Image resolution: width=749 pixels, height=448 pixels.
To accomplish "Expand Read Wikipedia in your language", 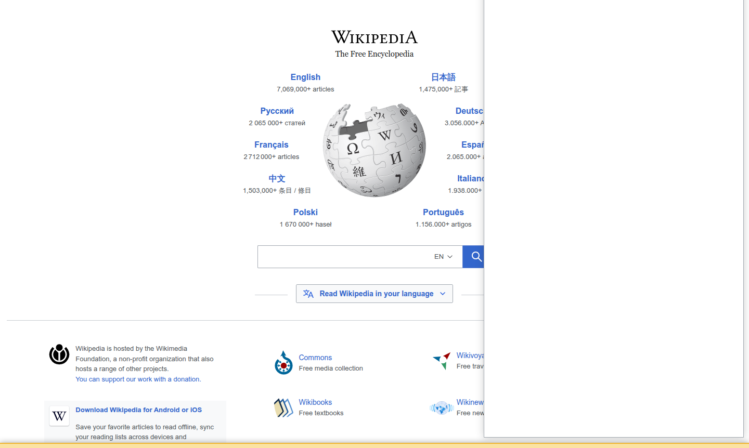I will pyautogui.click(x=374, y=294).
